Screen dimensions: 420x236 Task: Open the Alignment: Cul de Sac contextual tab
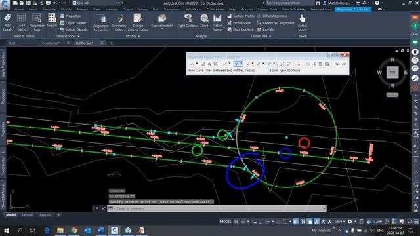(x=353, y=9)
